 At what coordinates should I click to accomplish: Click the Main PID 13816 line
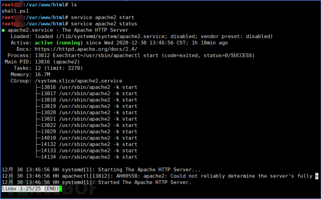click(x=42, y=62)
